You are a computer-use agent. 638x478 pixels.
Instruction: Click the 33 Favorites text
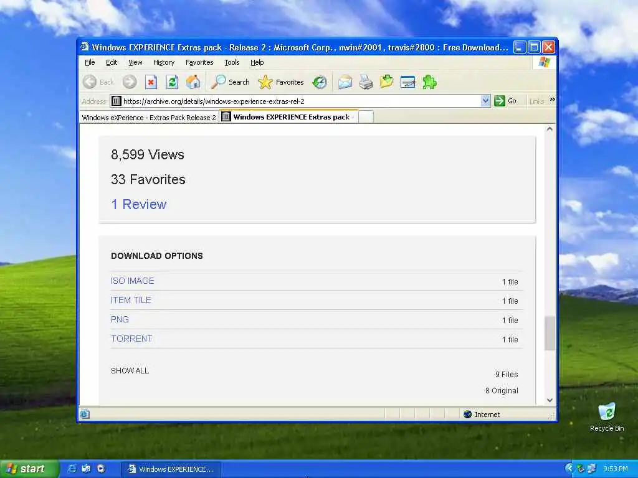pos(148,179)
